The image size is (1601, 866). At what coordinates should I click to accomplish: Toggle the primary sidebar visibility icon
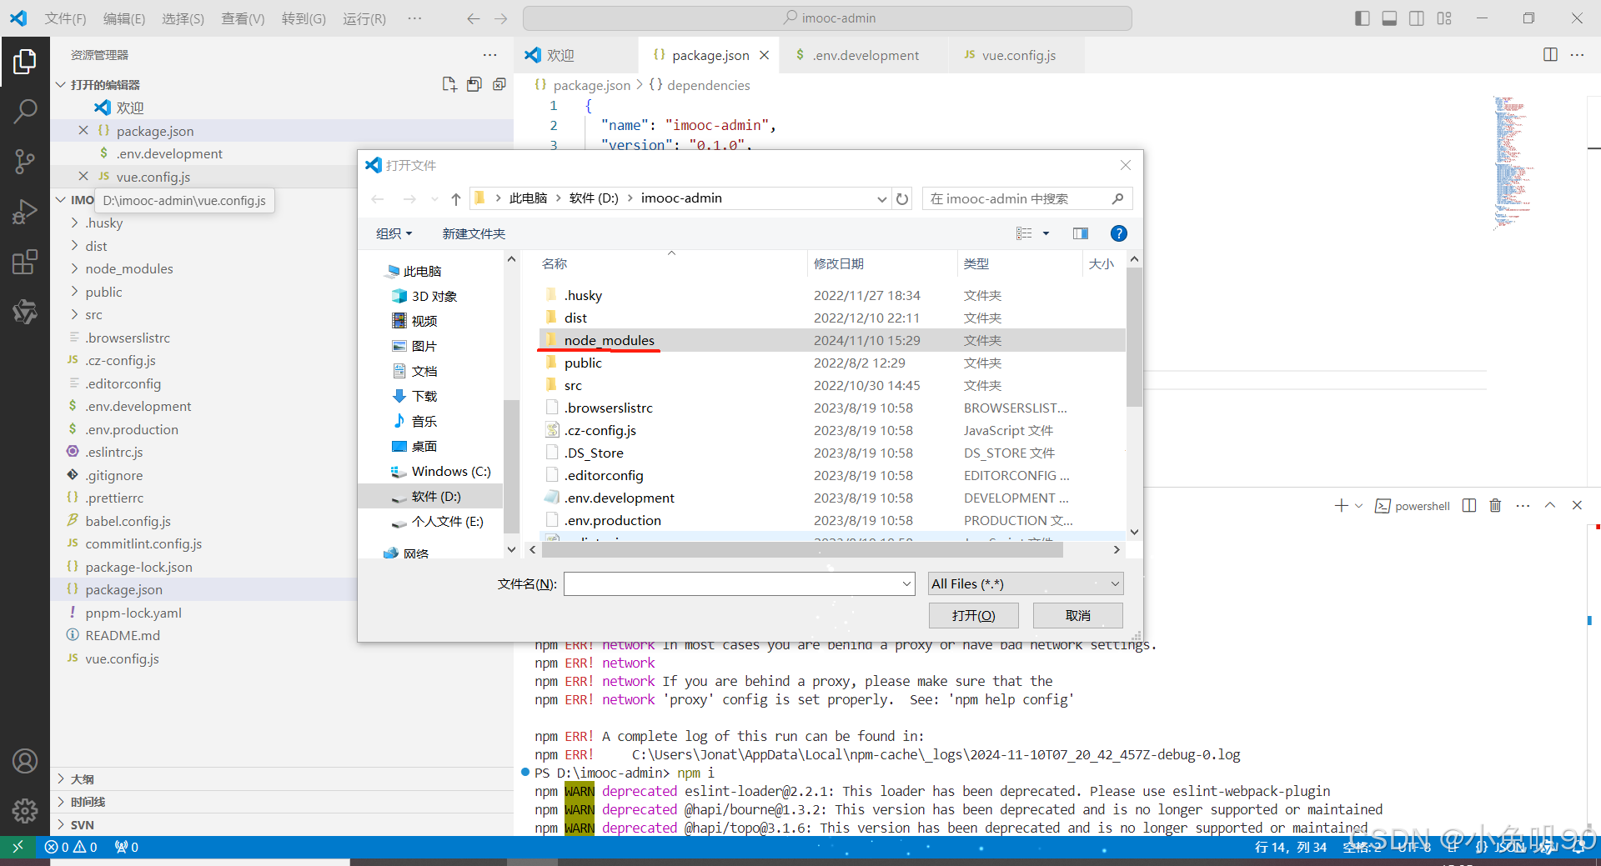tap(1361, 18)
